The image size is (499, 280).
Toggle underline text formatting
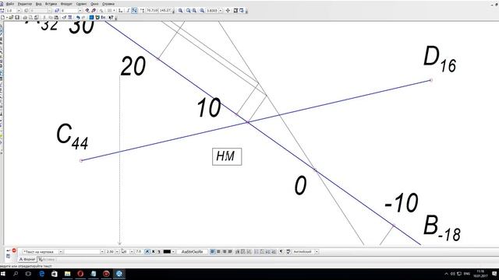click(159, 252)
